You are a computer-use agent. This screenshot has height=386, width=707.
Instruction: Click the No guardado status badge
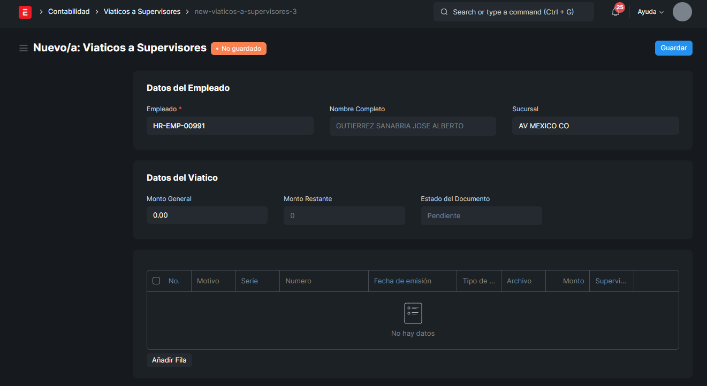click(239, 49)
